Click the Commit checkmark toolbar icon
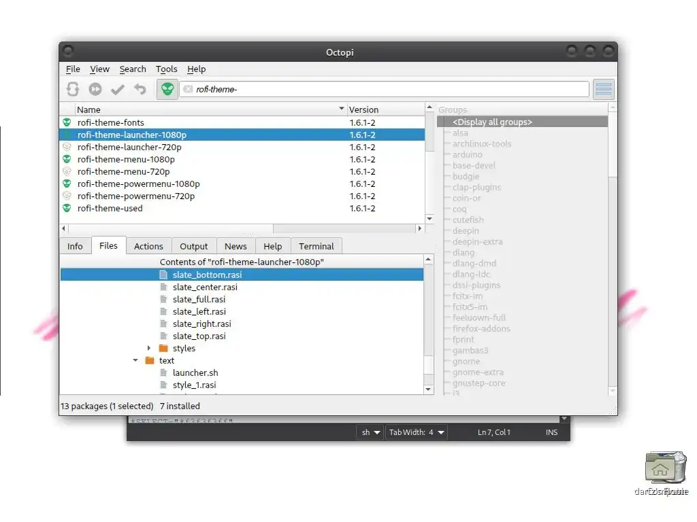The height and width of the screenshot is (522, 697). click(x=118, y=90)
